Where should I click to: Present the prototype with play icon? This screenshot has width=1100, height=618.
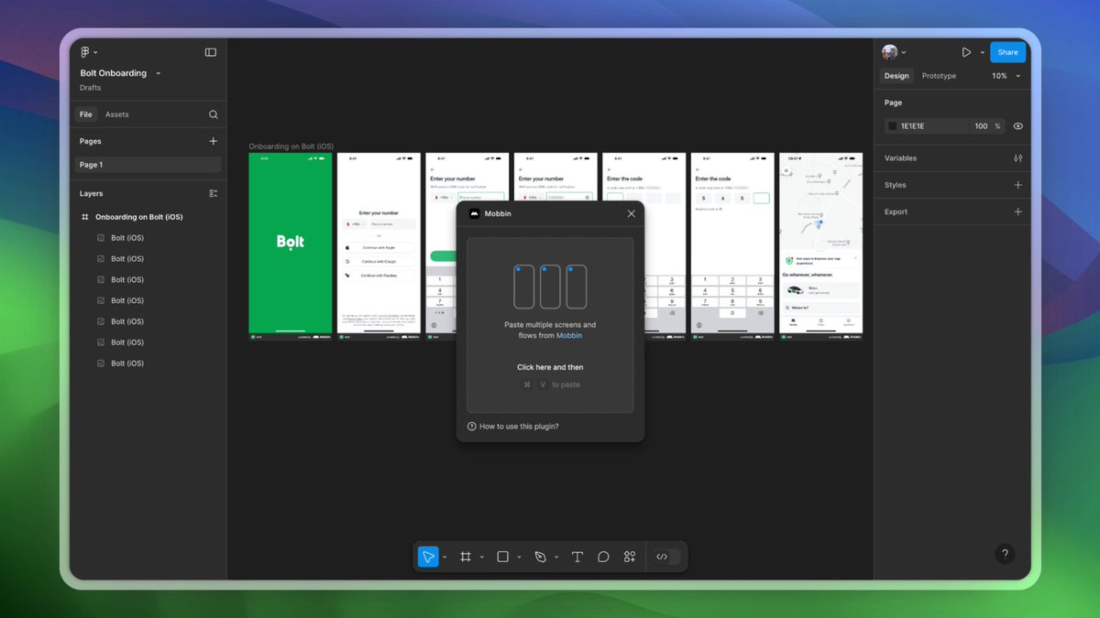(966, 52)
